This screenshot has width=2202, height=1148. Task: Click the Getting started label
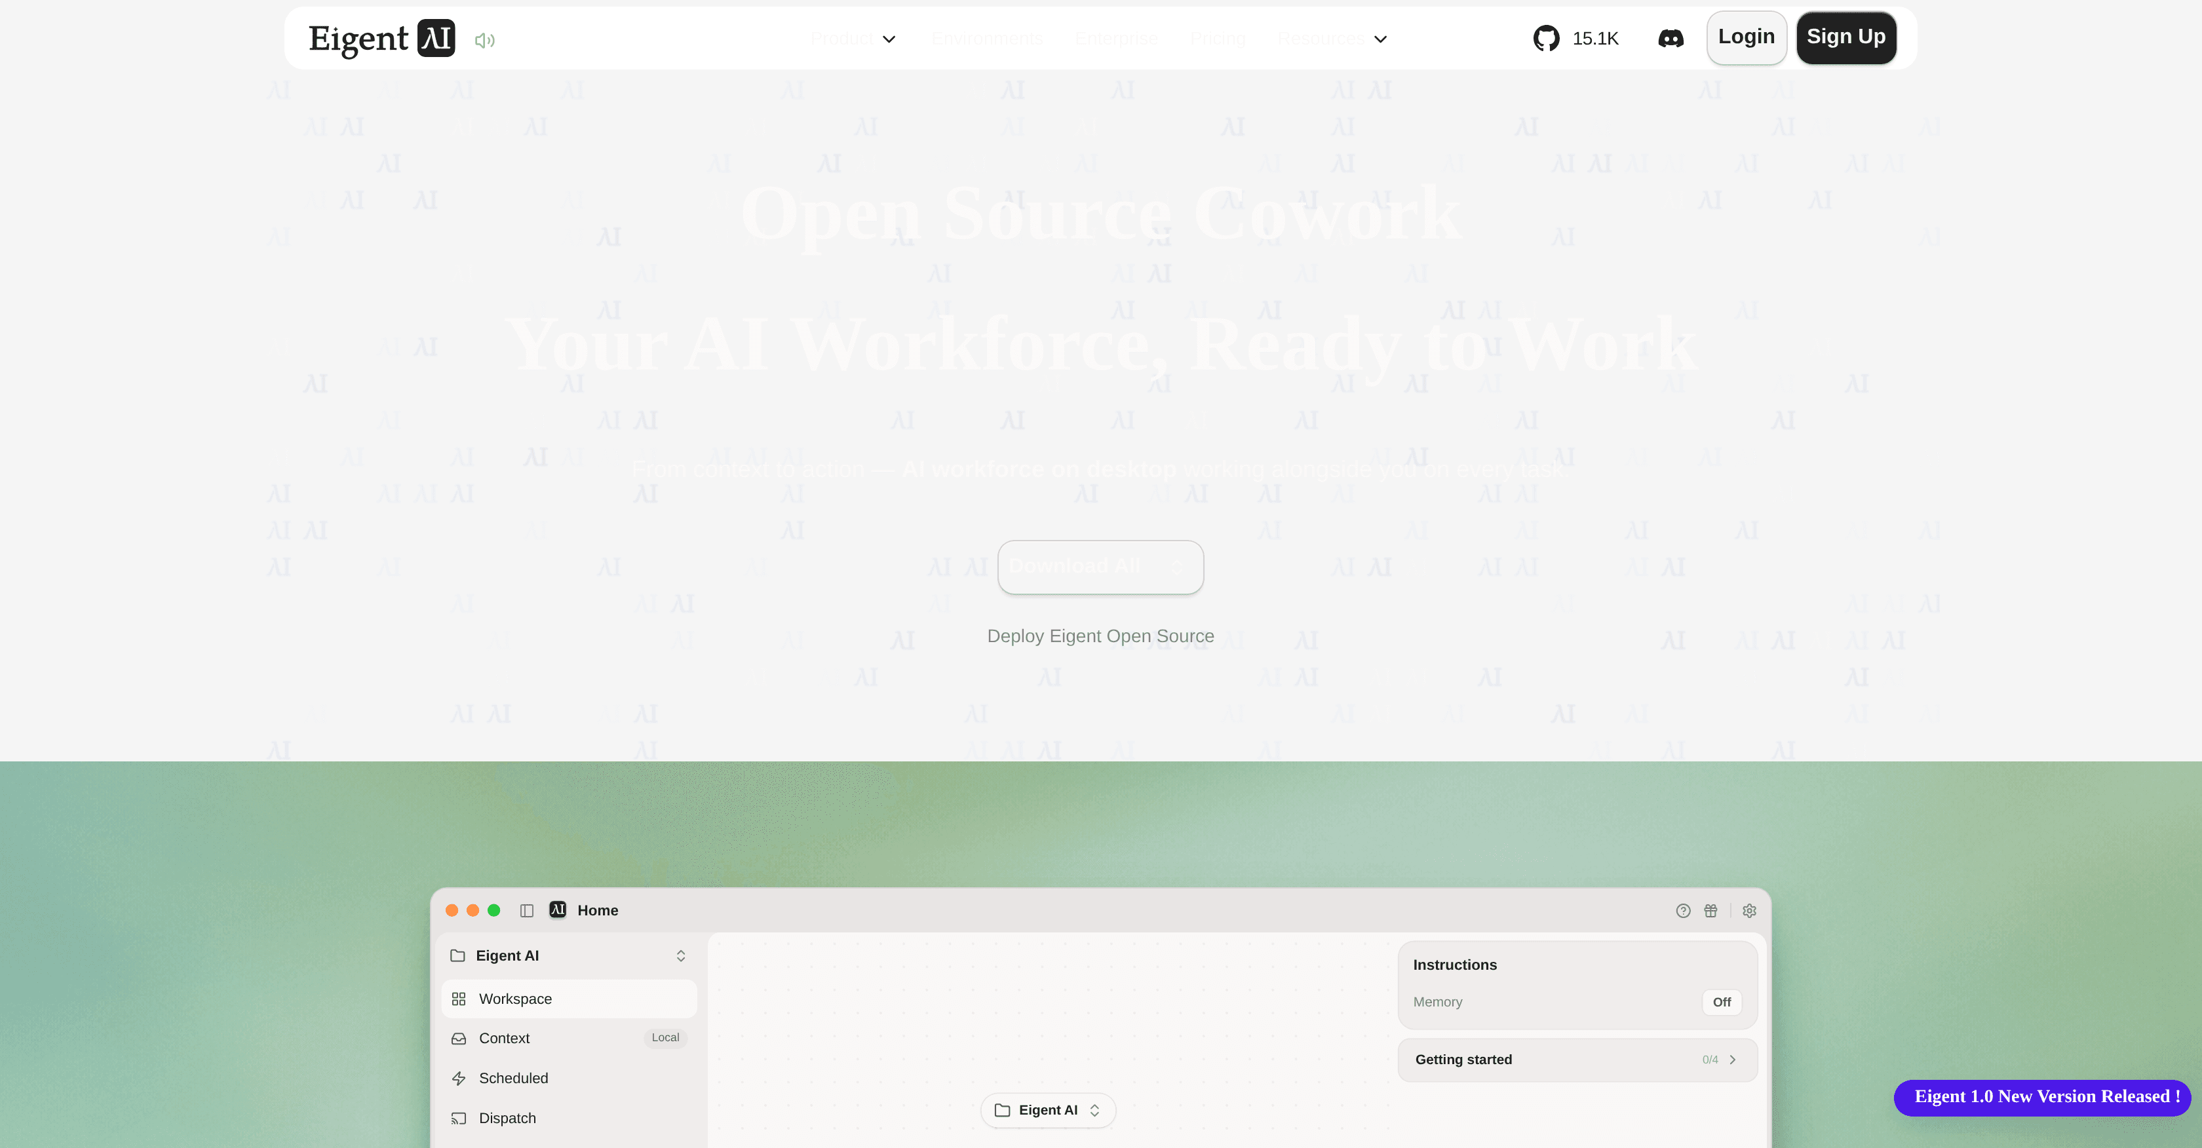(1463, 1059)
